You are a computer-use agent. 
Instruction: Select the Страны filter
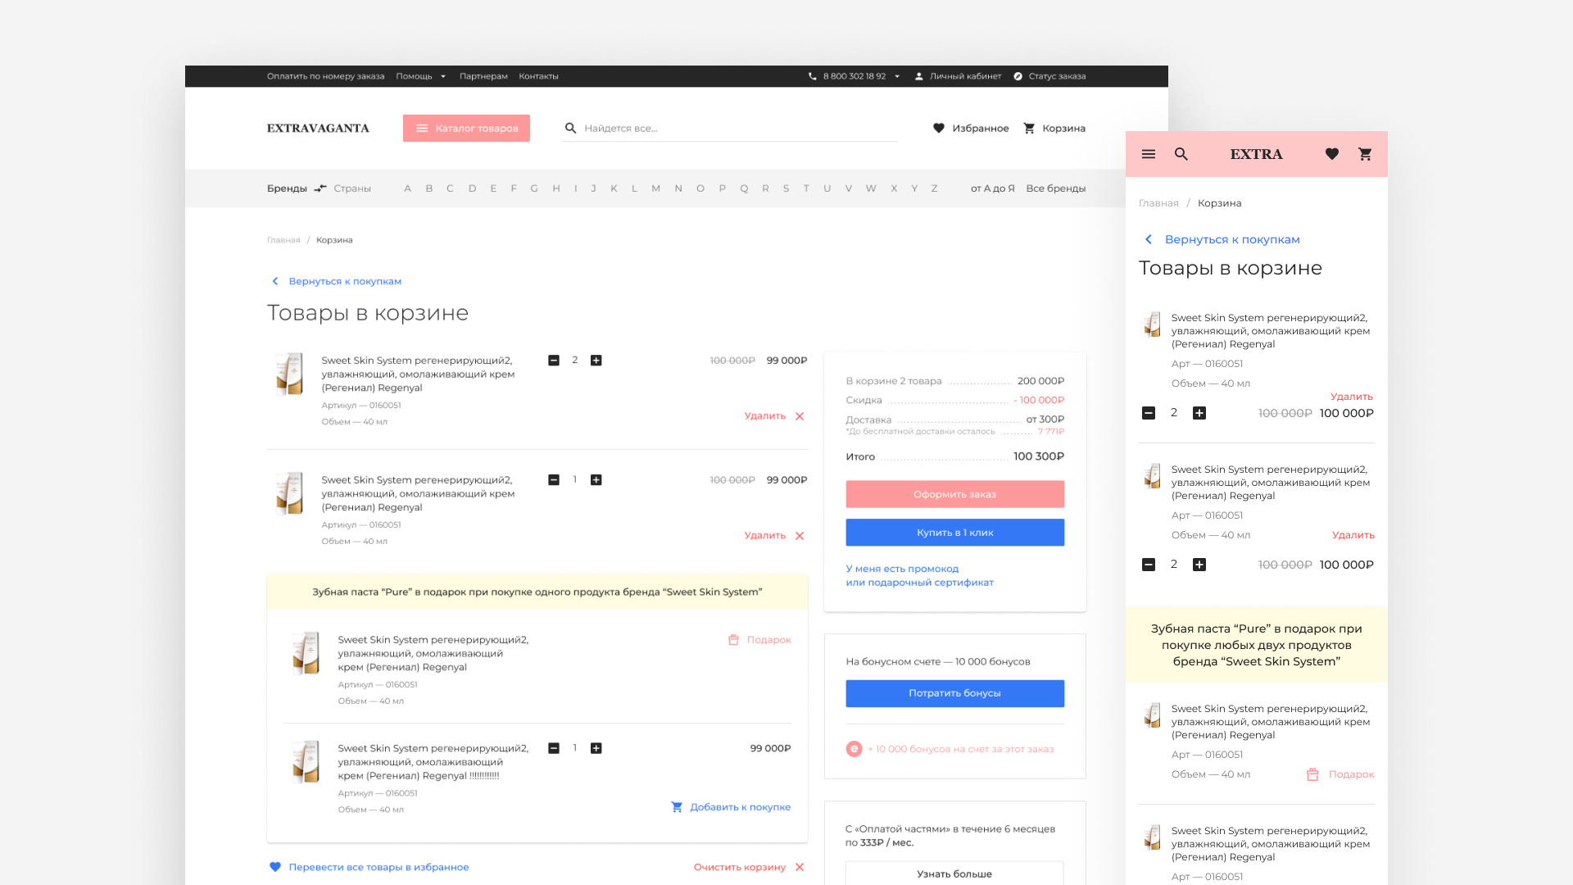pyautogui.click(x=352, y=188)
